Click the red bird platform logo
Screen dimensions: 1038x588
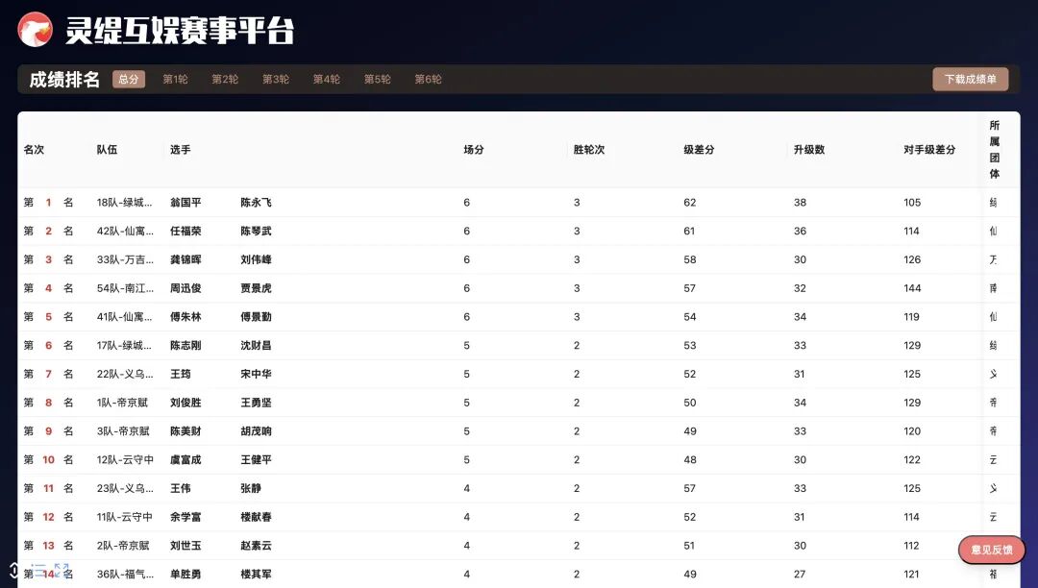[36, 30]
